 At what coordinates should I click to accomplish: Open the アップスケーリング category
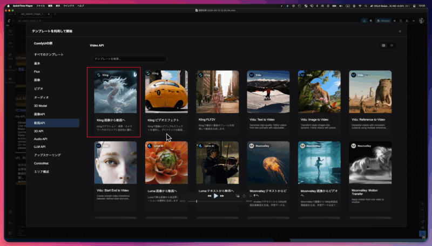point(48,155)
